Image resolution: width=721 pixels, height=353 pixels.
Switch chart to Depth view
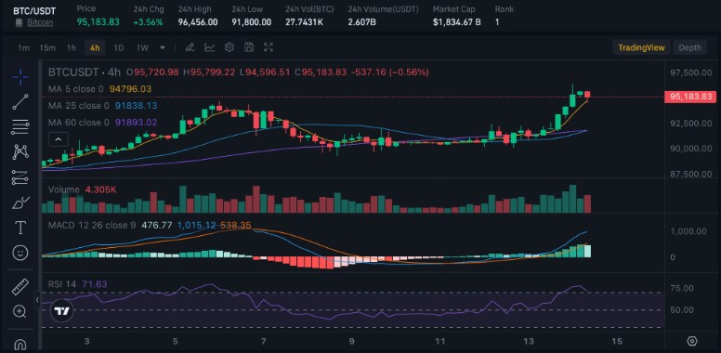[689, 47]
